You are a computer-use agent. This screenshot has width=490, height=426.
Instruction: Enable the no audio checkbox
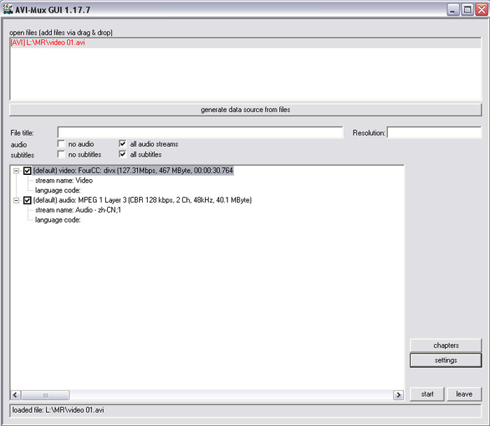coord(62,143)
